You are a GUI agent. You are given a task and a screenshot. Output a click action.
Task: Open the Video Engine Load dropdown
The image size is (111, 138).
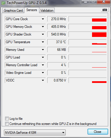coord(43,73)
